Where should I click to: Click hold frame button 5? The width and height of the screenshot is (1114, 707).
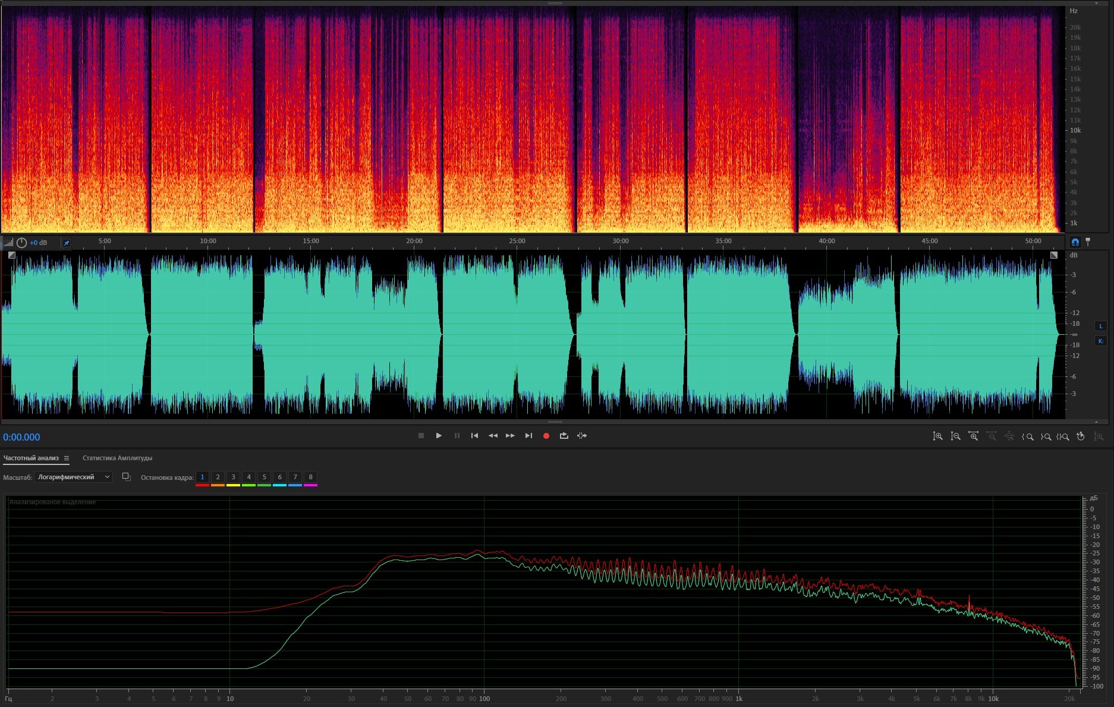264,477
